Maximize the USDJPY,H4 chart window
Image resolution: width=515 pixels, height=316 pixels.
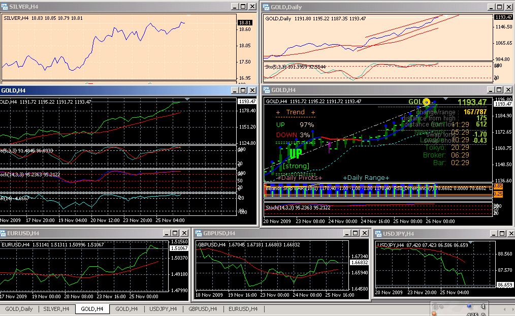pyautogui.click(x=502, y=234)
